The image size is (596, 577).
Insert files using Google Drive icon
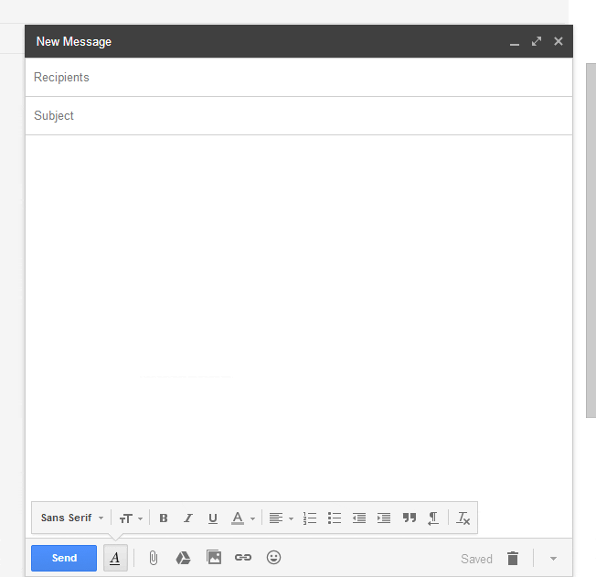(x=184, y=558)
